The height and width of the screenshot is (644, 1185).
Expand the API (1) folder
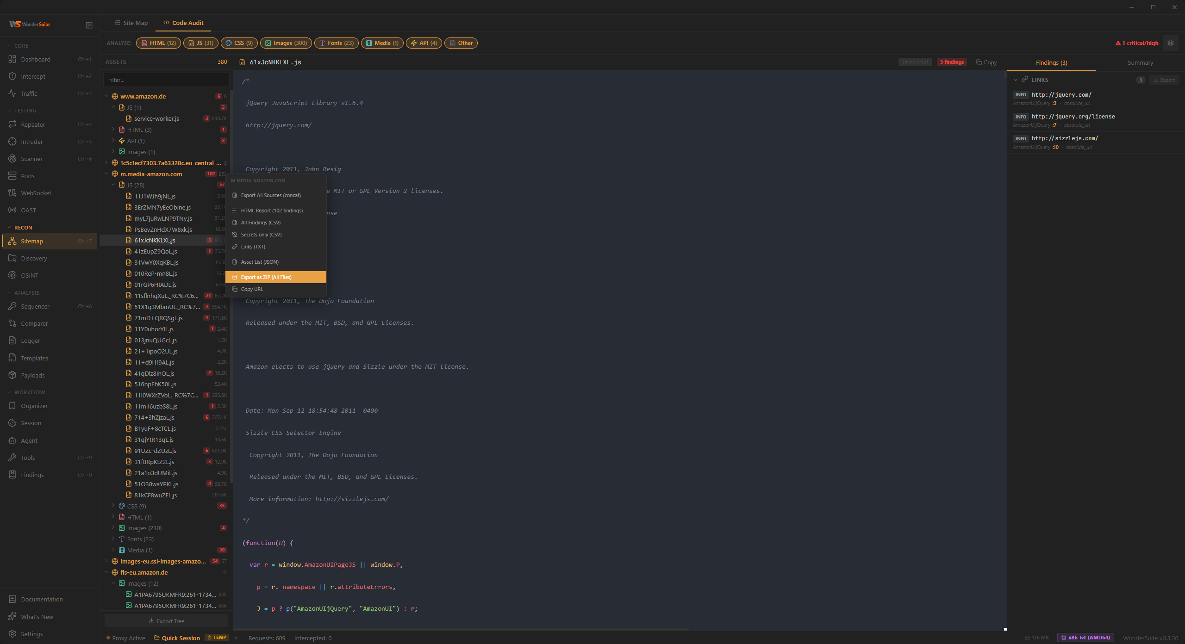113,141
